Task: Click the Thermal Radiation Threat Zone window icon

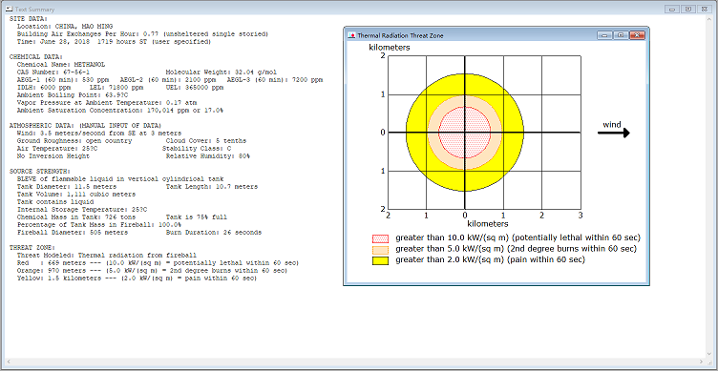Action: [x=351, y=35]
